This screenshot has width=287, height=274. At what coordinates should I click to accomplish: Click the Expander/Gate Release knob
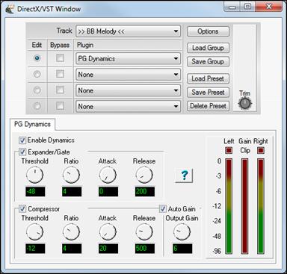(x=144, y=175)
